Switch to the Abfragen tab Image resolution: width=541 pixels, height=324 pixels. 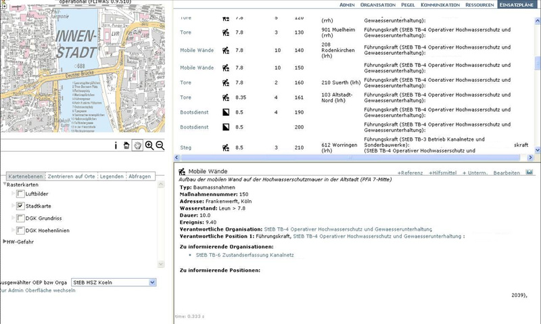140,177
